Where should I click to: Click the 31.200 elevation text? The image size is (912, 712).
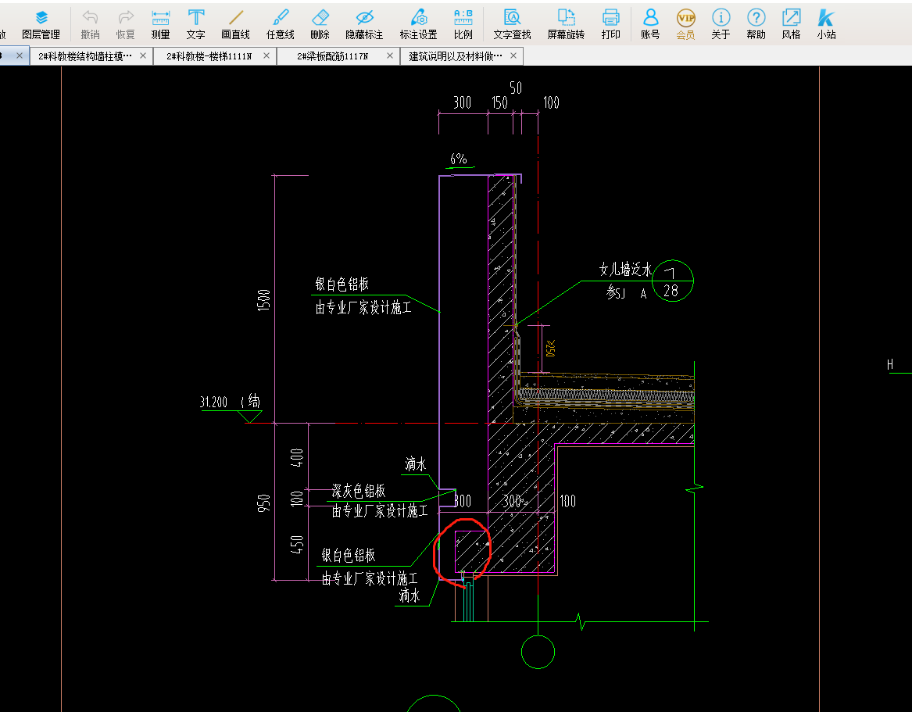(x=213, y=402)
